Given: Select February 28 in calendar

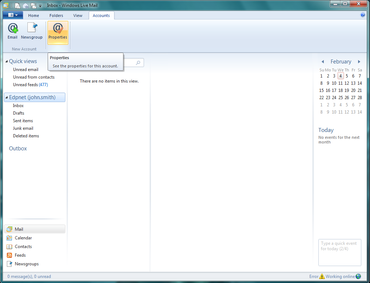Looking at the screenshot, I should pyautogui.click(x=360, y=98).
